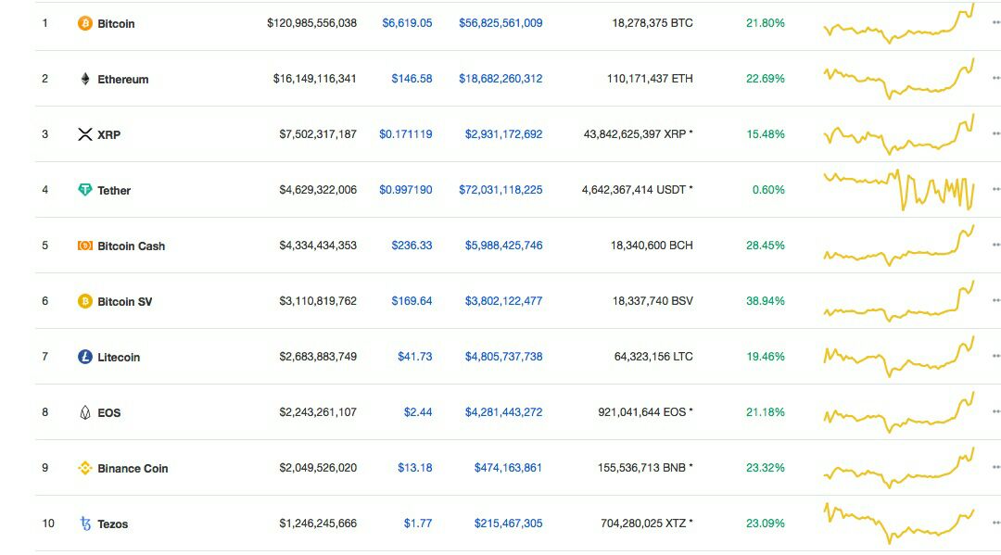Click the Litecoin logo icon

(85, 357)
